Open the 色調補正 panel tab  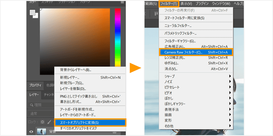click(50, 85)
